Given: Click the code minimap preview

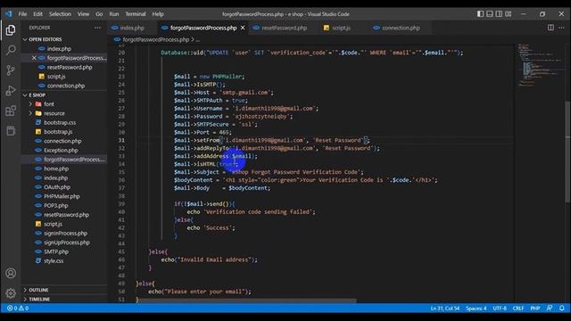Looking at the screenshot, I should pos(540,65).
